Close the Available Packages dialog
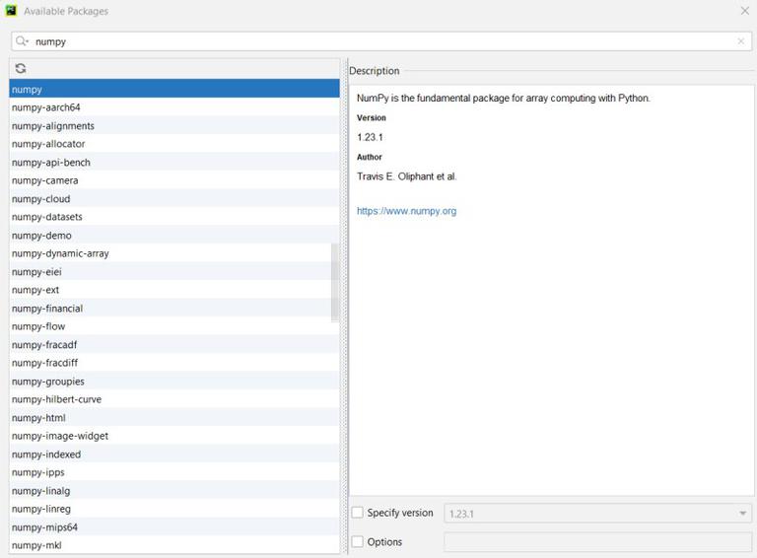757x558 pixels. click(745, 11)
